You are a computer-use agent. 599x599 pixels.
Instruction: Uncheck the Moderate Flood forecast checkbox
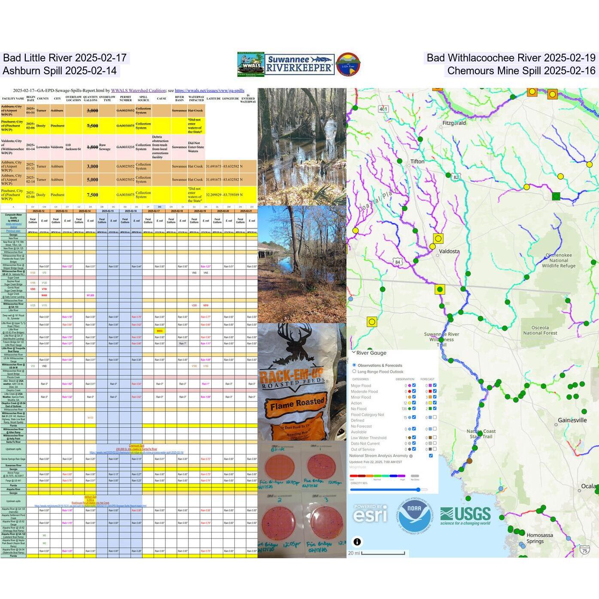435,391
